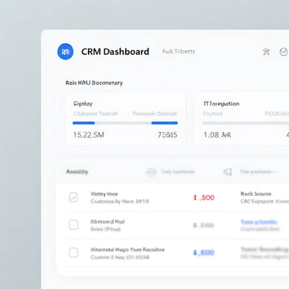Open the people icon in header
This screenshot has width=289, height=289.
[x=266, y=52]
